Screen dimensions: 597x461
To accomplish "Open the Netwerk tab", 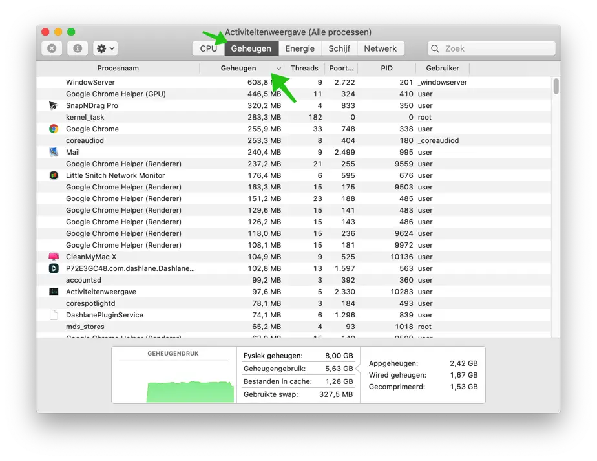I will point(381,48).
